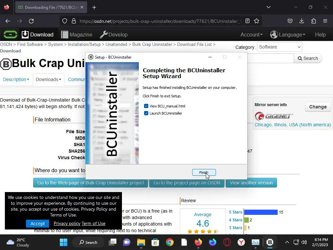Viewport: 333px width, 250px height.
Task: Open the Develop section in OSDN header
Action: (x=113, y=35)
